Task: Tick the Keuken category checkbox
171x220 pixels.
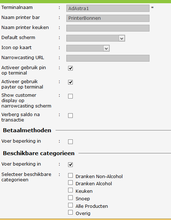Action: pyautogui.click(x=70, y=190)
